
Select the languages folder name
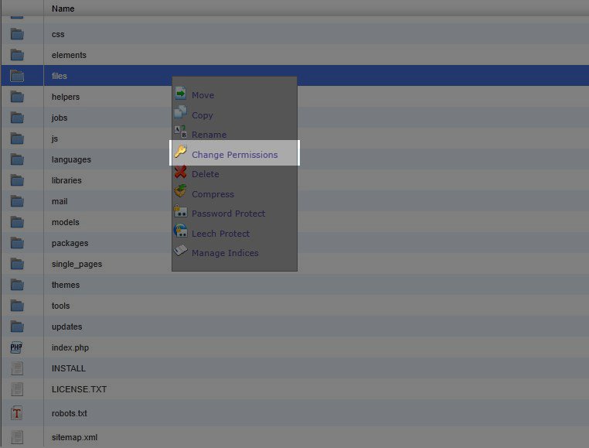(71, 159)
